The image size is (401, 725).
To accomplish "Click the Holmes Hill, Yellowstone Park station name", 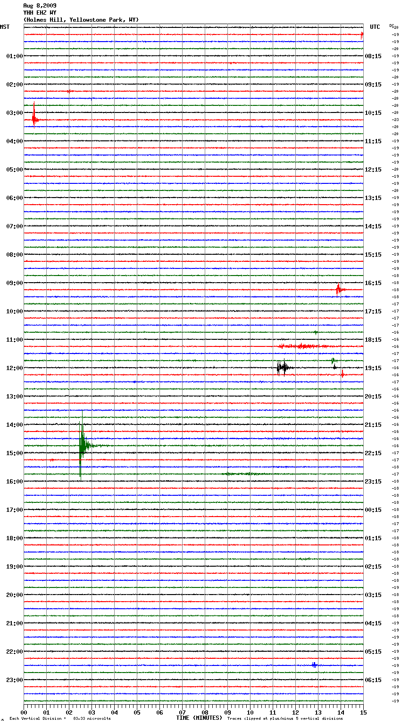I will coord(81,20).
